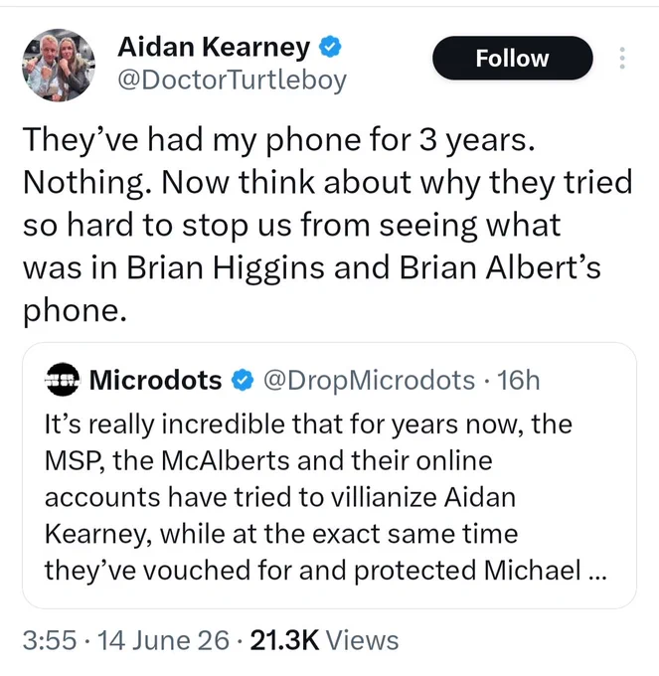The height and width of the screenshot is (676, 659).
Task: Visit the @DoctorTurtleboy handle
Action: pos(232,81)
